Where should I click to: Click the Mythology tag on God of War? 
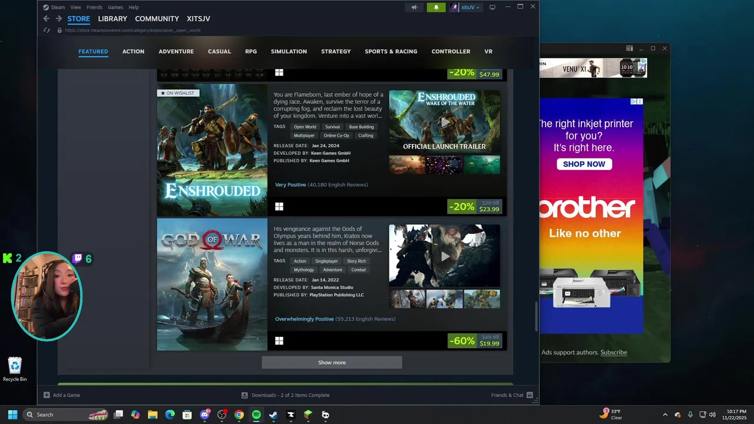tap(304, 270)
